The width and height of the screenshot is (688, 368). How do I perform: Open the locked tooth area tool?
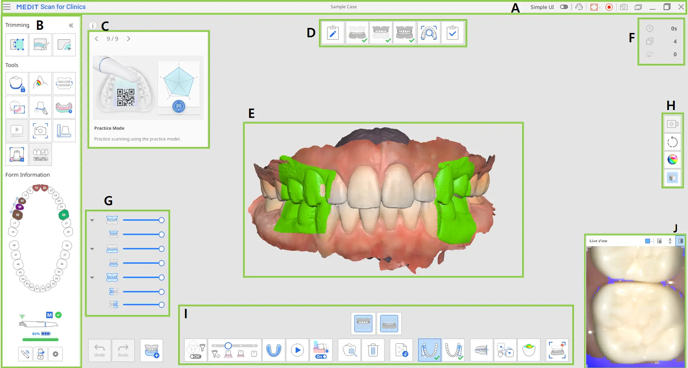(x=17, y=83)
